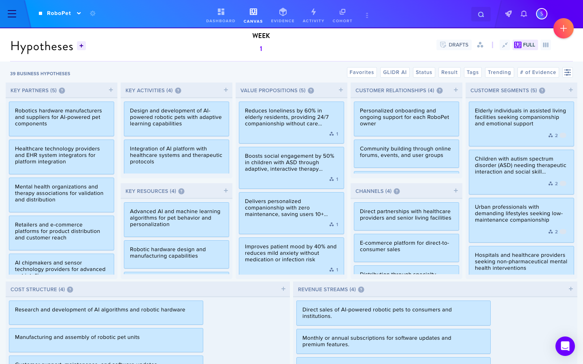Open help for Value Propositions
This screenshot has height=364, width=583.
click(x=311, y=91)
